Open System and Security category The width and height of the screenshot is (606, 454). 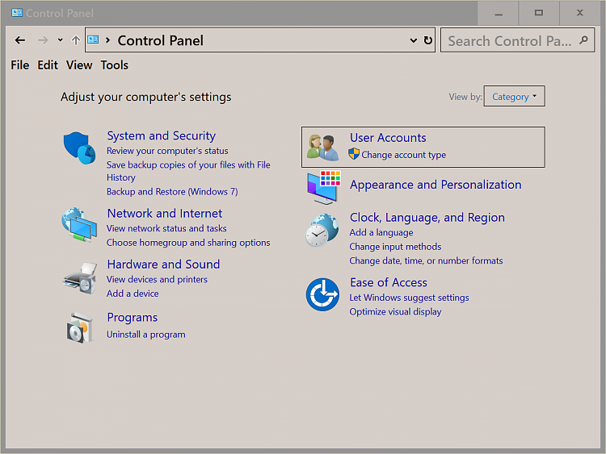161,135
